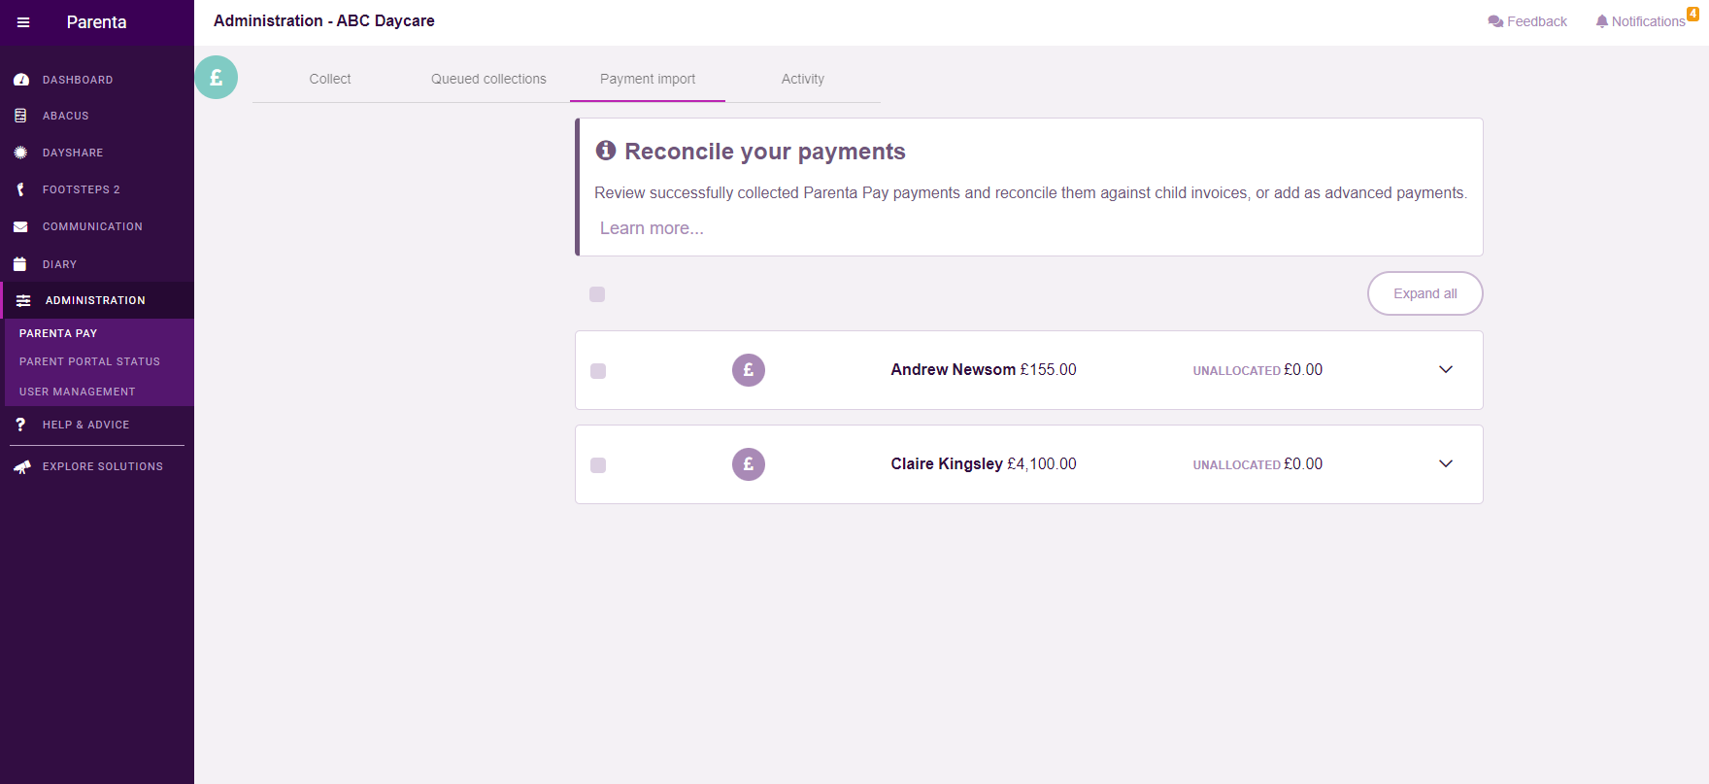1709x784 pixels.
Task: Click the Reconcile your payments heading
Action: coord(765,152)
